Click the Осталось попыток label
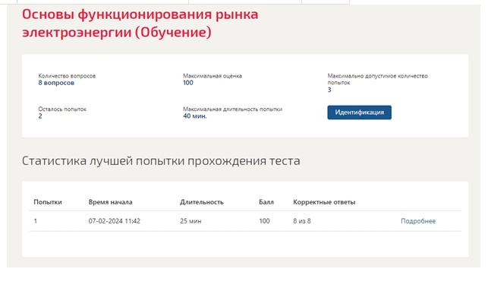 [62, 109]
